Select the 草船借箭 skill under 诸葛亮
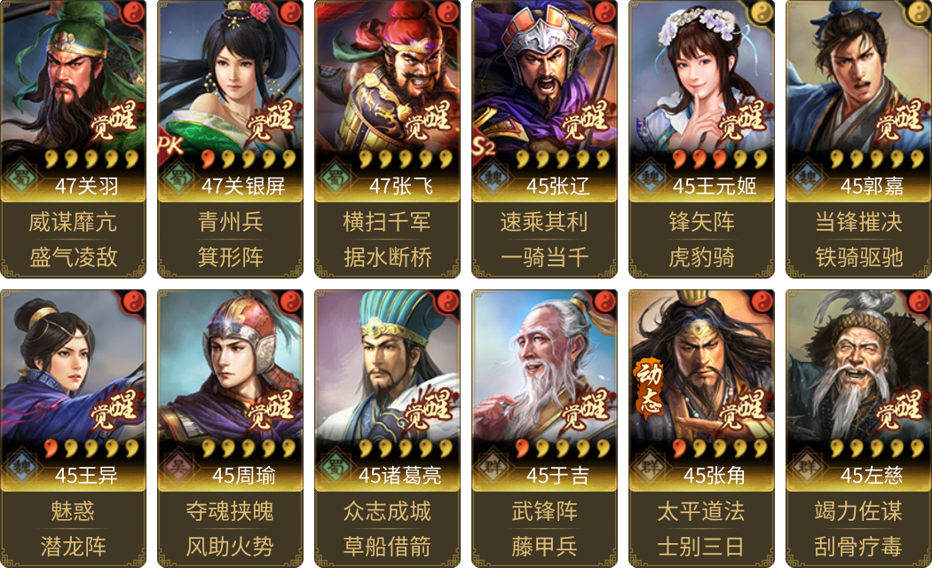 point(387,547)
